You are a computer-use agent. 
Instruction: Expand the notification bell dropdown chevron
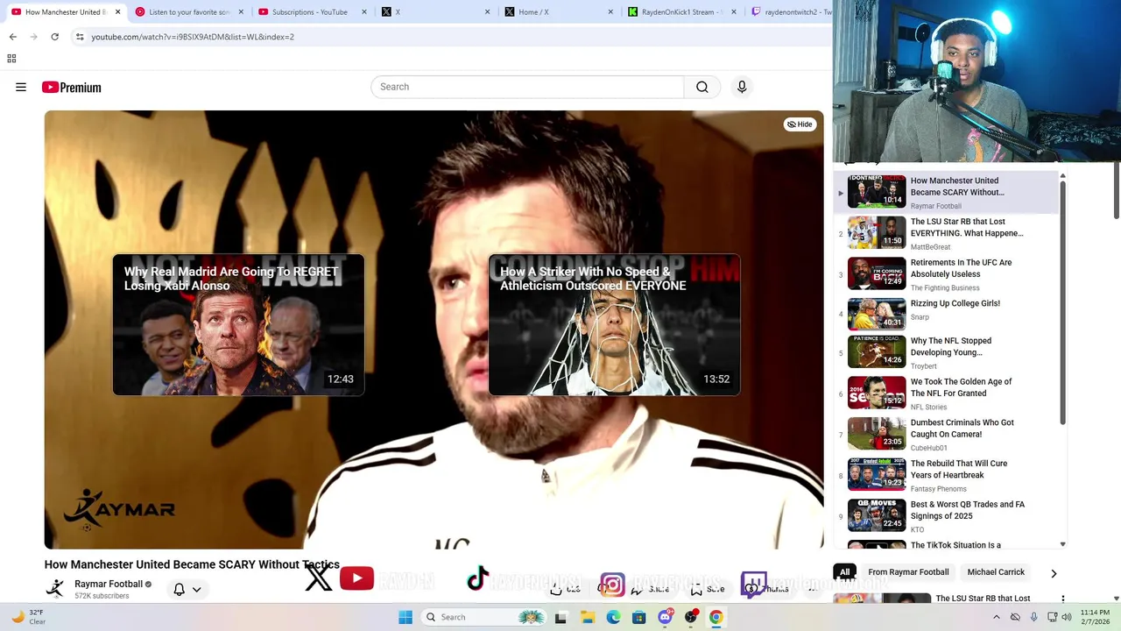pyautogui.click(x=197, y=589)
